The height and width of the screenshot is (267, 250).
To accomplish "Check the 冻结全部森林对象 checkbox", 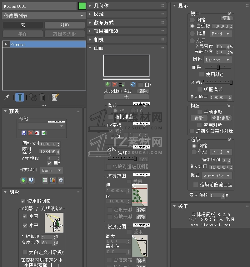I will coord(192,131).
